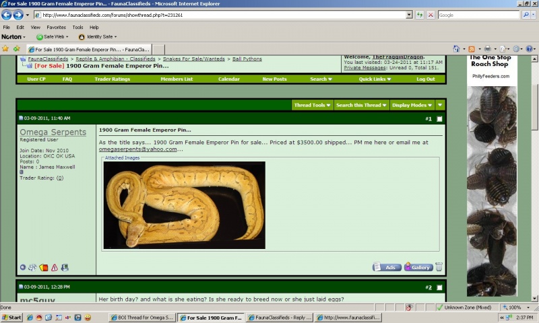Viewport: 539px width, 323px height.
Task: Click the blue Help question icon
Action: 530,48
